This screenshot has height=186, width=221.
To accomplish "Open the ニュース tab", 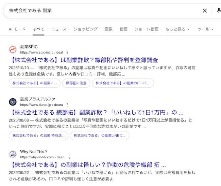I will [x=59, y=29].
